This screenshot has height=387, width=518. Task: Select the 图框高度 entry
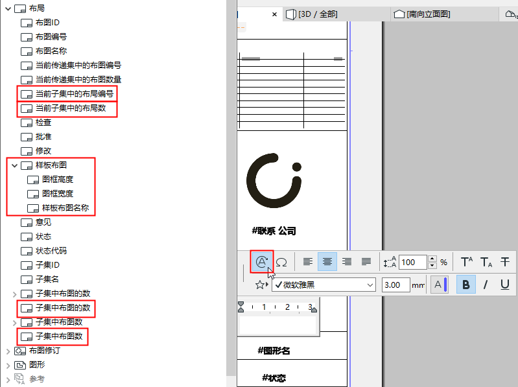[x=58, y=180]
